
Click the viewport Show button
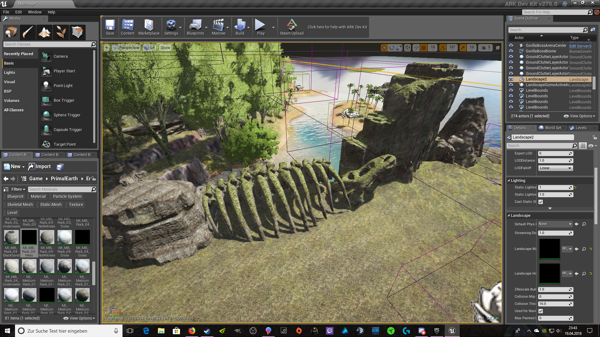(x=165, y=48)
